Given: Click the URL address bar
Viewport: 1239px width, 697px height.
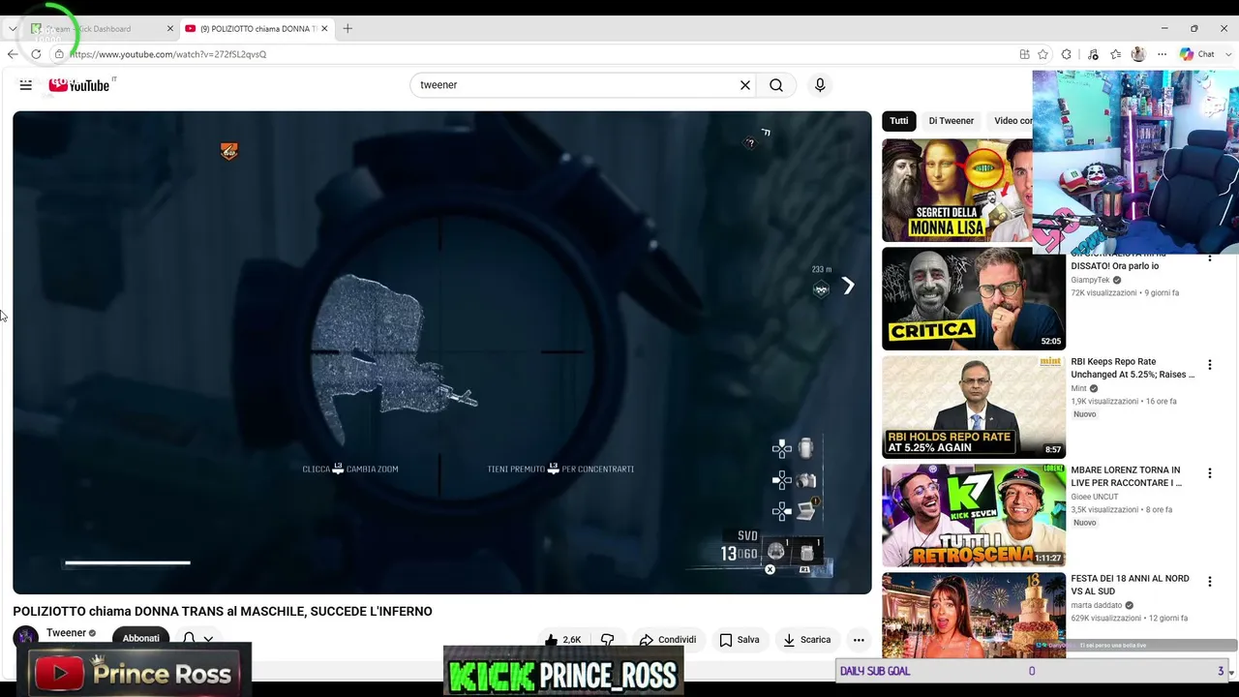Looking at the screenshot, I should tap(532, 54).
